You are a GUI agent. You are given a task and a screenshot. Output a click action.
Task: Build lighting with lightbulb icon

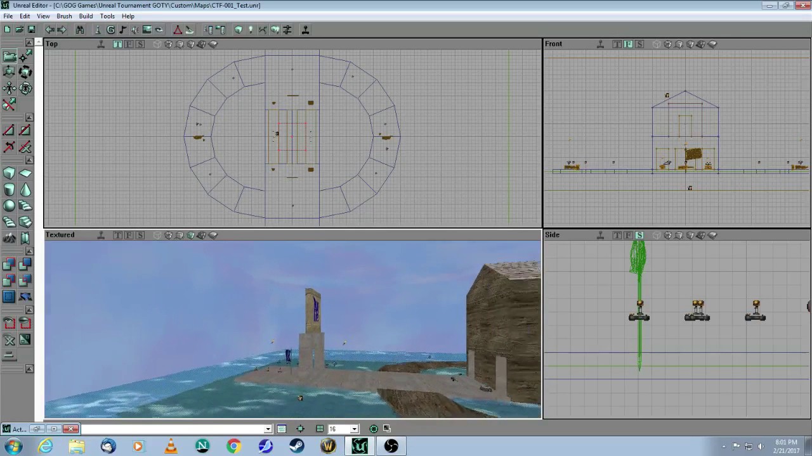(251, 30)
